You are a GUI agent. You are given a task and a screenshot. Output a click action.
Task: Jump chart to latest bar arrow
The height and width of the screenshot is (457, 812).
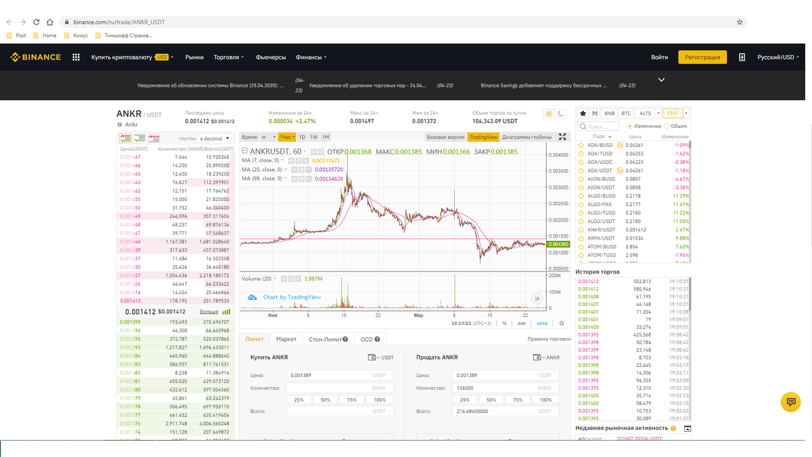click(537, 298)
